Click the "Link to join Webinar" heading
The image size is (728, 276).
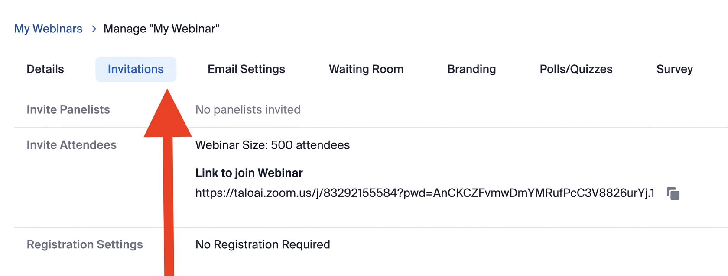(249, 173)
